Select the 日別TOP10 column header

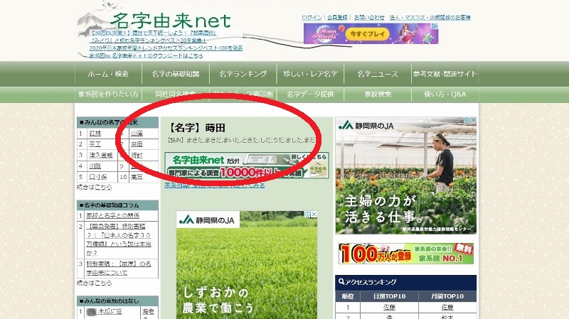(x=389, y=296)
